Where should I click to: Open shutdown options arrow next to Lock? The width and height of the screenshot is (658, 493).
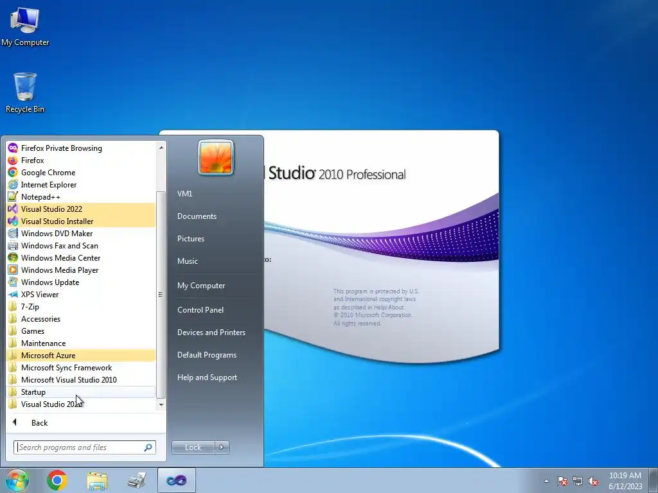[222, 447]
